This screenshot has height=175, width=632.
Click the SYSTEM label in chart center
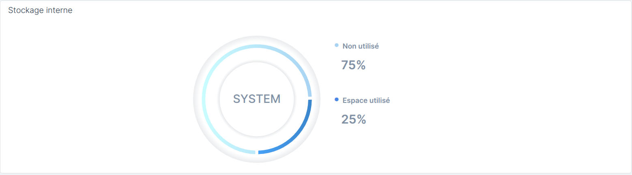click(x=257, y=99)
